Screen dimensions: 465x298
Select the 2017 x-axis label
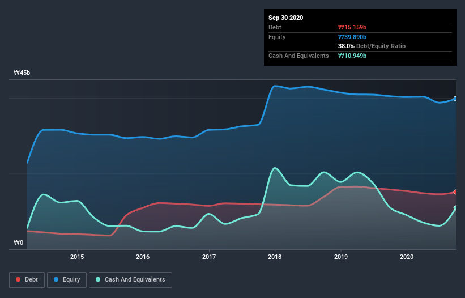[209, 257]
